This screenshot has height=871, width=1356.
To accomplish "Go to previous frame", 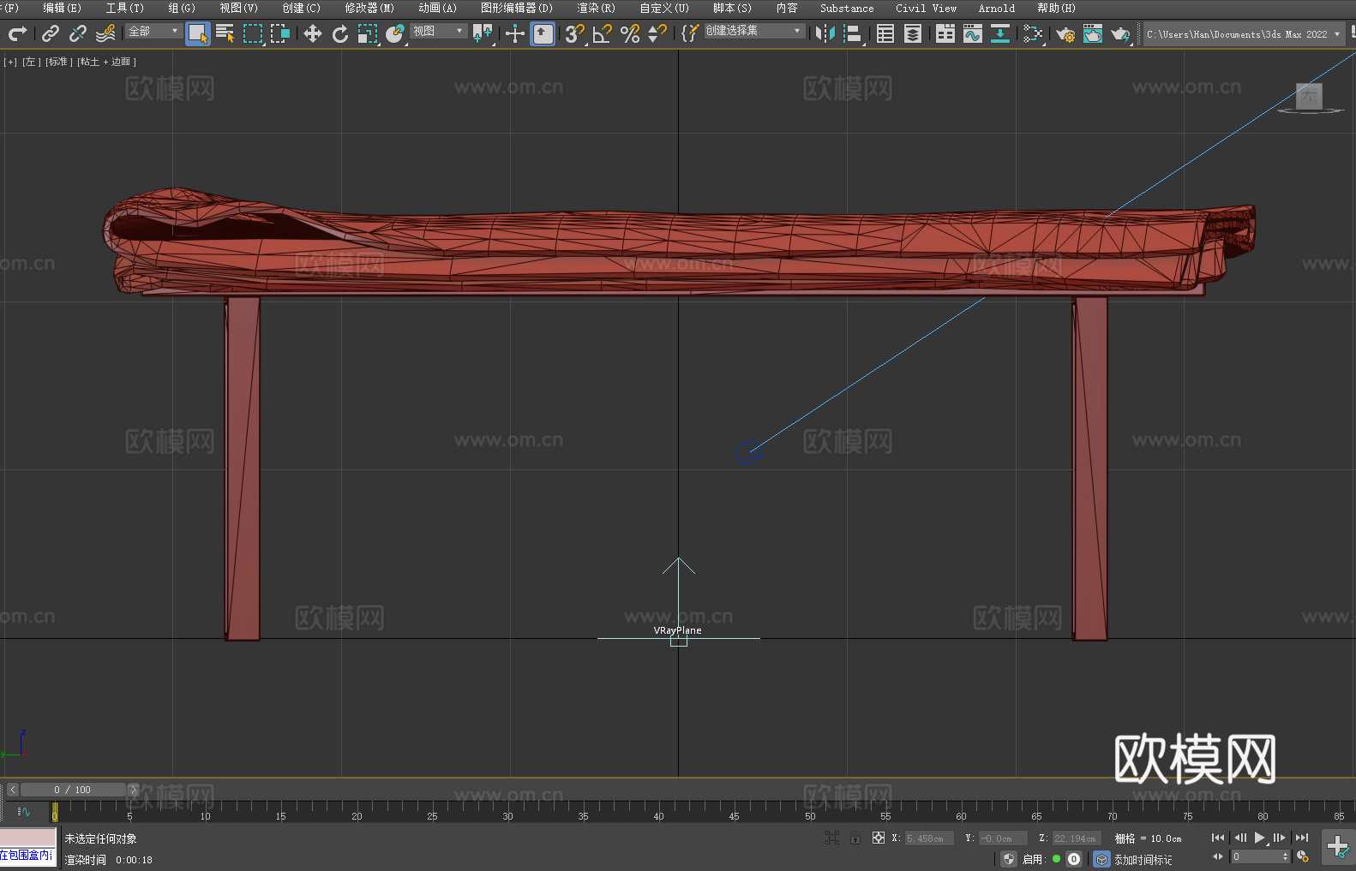I will point(1240,838).
